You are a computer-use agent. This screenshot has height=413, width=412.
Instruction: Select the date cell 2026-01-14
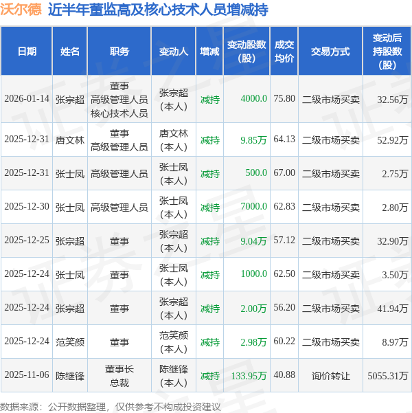[27, 99]
